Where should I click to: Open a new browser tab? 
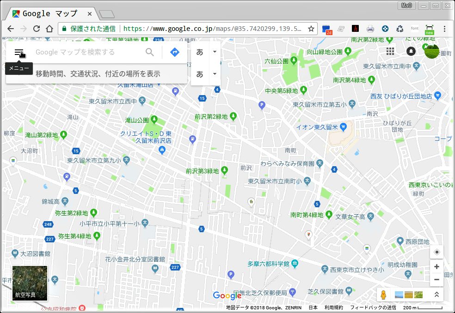106,14
